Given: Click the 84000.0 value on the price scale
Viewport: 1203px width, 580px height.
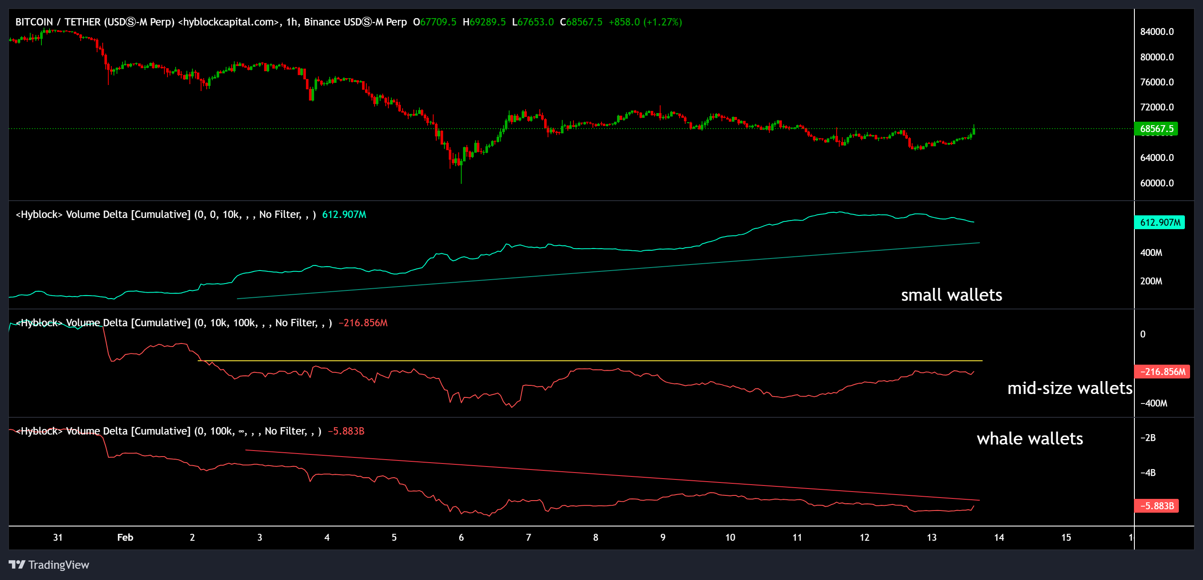Looking at the screenshot, I should pyautogui.click(x=1157, y=32).
